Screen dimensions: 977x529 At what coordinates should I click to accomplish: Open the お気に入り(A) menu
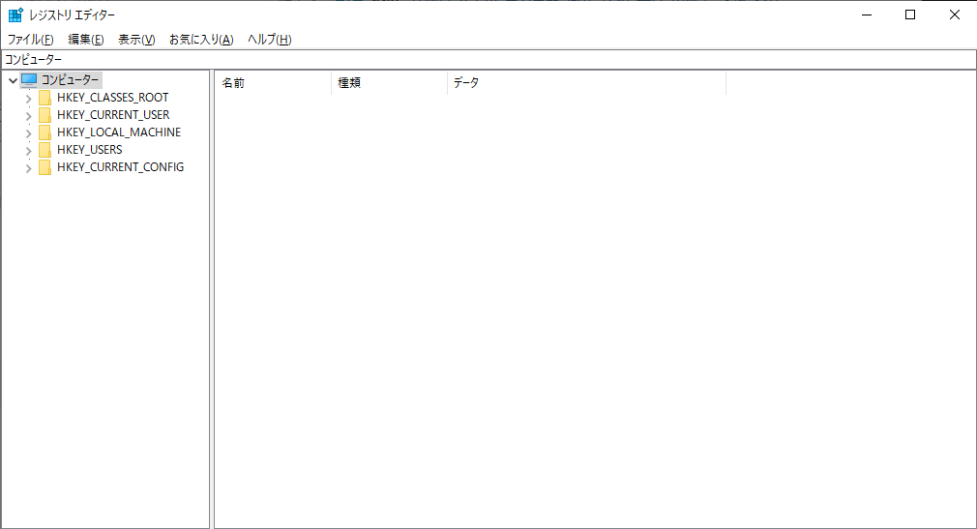click(x=201, y=40)
